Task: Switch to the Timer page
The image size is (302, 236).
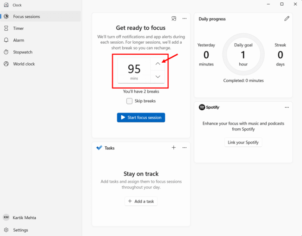Action: [x=40, y=28]
